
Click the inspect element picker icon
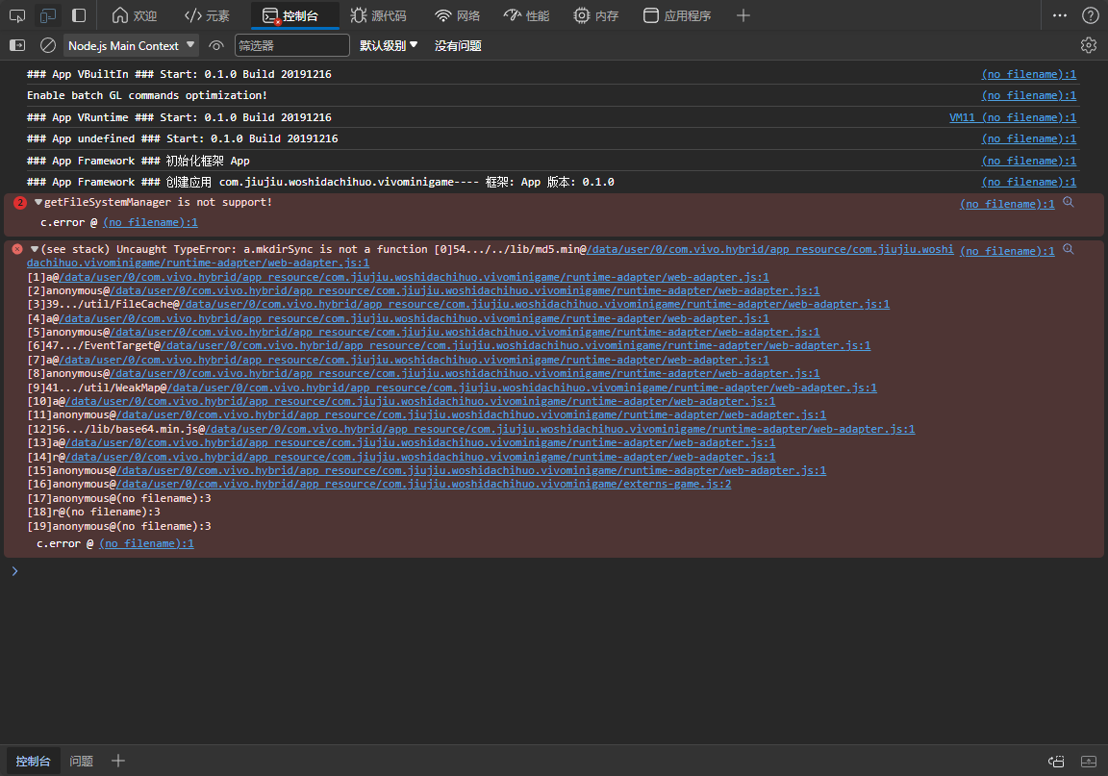point(17,15)
